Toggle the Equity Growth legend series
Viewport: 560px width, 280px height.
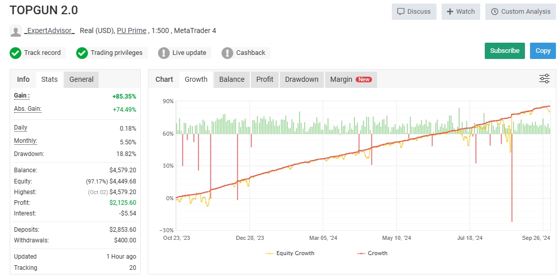(x=290, y=253)
